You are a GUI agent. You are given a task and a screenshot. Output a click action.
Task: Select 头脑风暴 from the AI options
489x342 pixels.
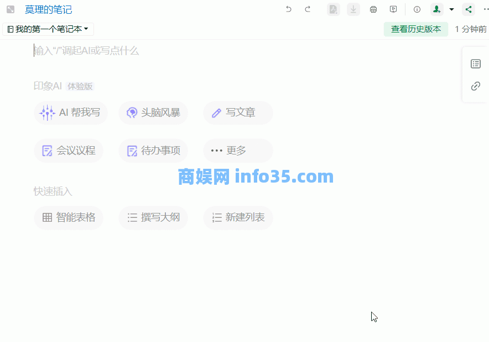153,113
